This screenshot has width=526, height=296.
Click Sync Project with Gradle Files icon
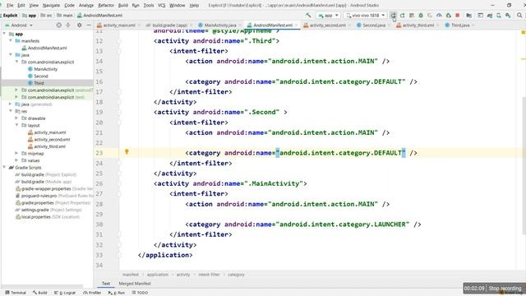(490, 16)
